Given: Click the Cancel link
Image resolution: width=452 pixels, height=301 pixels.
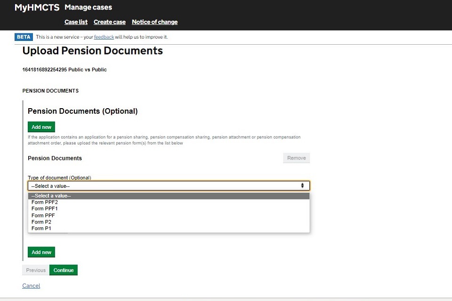Looking at the screenshot, I should (x=31, y=286).
